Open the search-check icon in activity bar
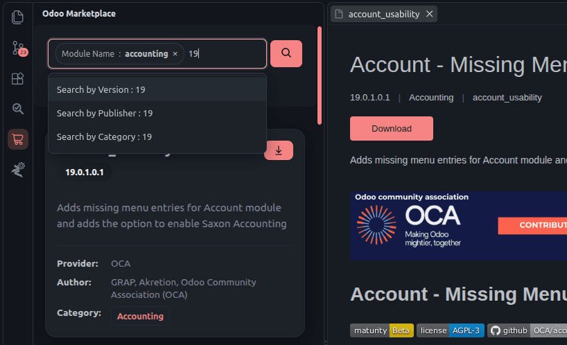 [18, 108]
